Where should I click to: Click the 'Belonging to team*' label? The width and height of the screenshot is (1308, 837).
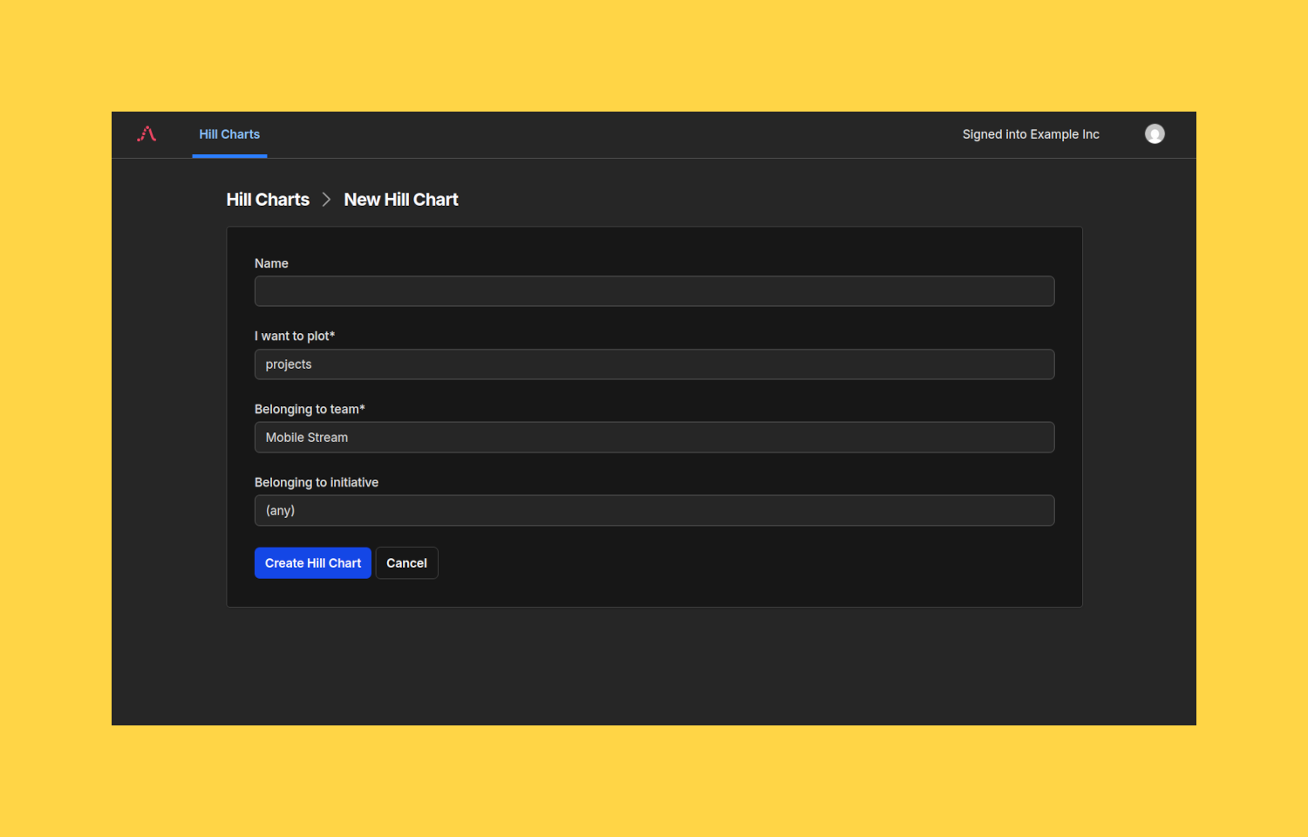[310, 409]
